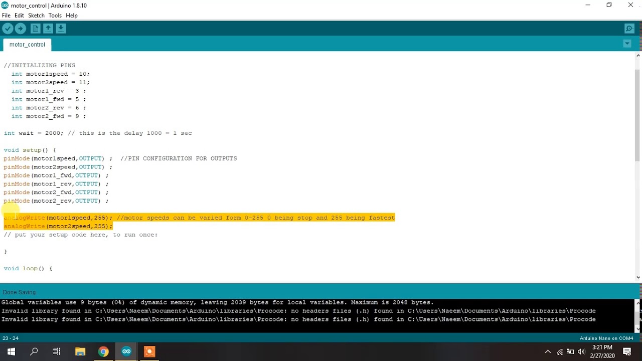The image size is (642, 361).
Task: Click the 'pinMode(motor1speed,OUTPUT)' line
Action: click(58, 158)
